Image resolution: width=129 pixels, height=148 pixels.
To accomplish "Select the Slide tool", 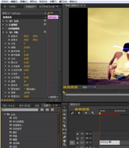I will pyautogui.click(x=64, y=133).
